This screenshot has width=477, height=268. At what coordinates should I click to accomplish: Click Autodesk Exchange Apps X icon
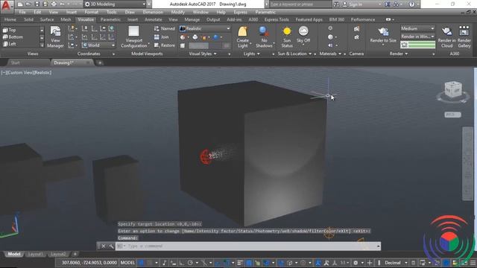coord(388,4)
